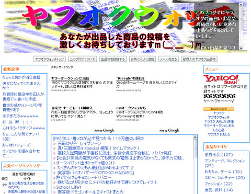
Task: Click the 人気ページランキング heading
Action: coord(21,166)
